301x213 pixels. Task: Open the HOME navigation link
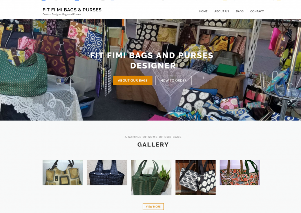coord(203,11)
